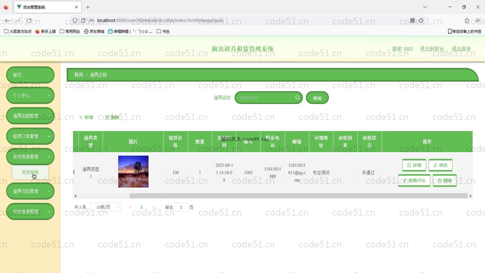Click the 修改 edit button
The width and height of the screenshot is (485, 273).
[440, 165]
